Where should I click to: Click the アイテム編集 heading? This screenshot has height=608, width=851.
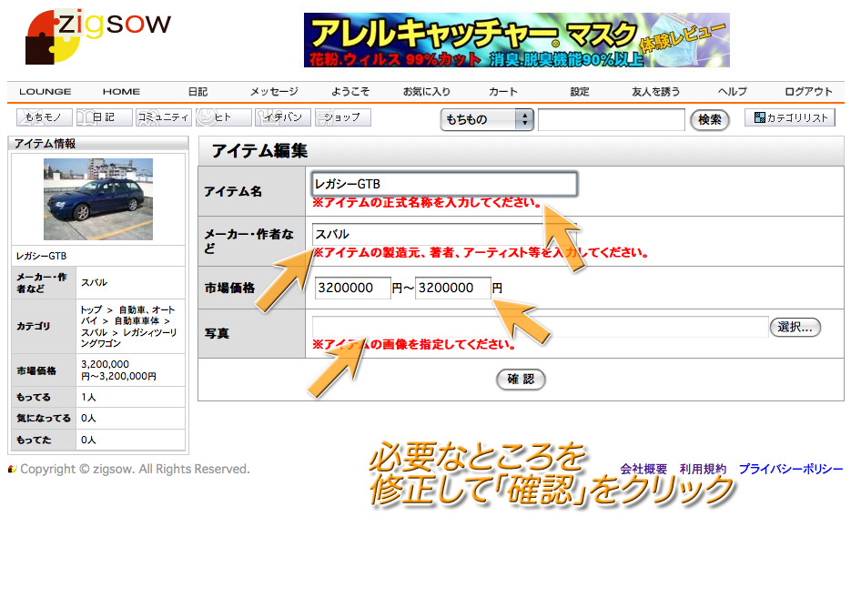[x=259, y=151]
